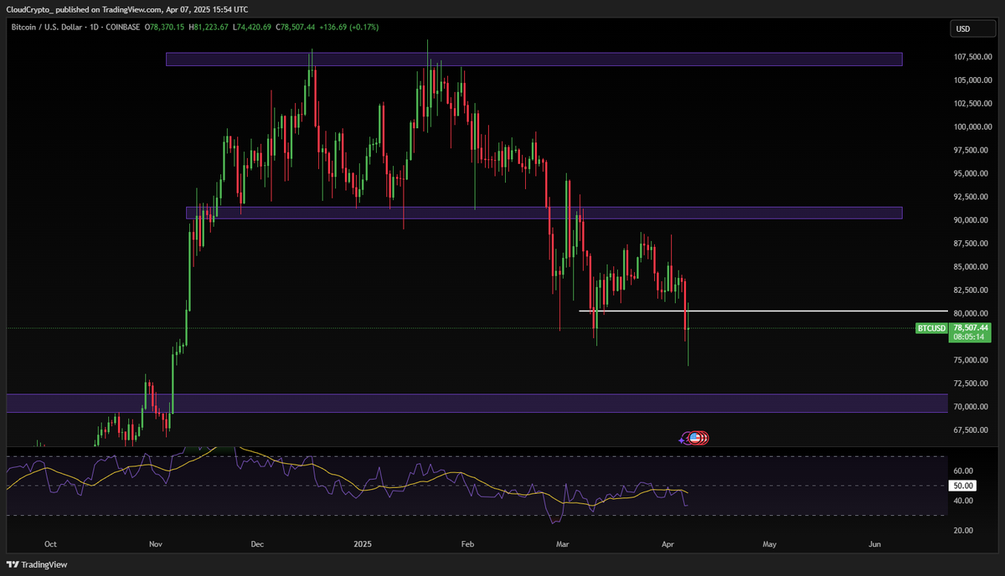Click the BTCUSD symbol label
1005x576 pixels.
[931, 328]
